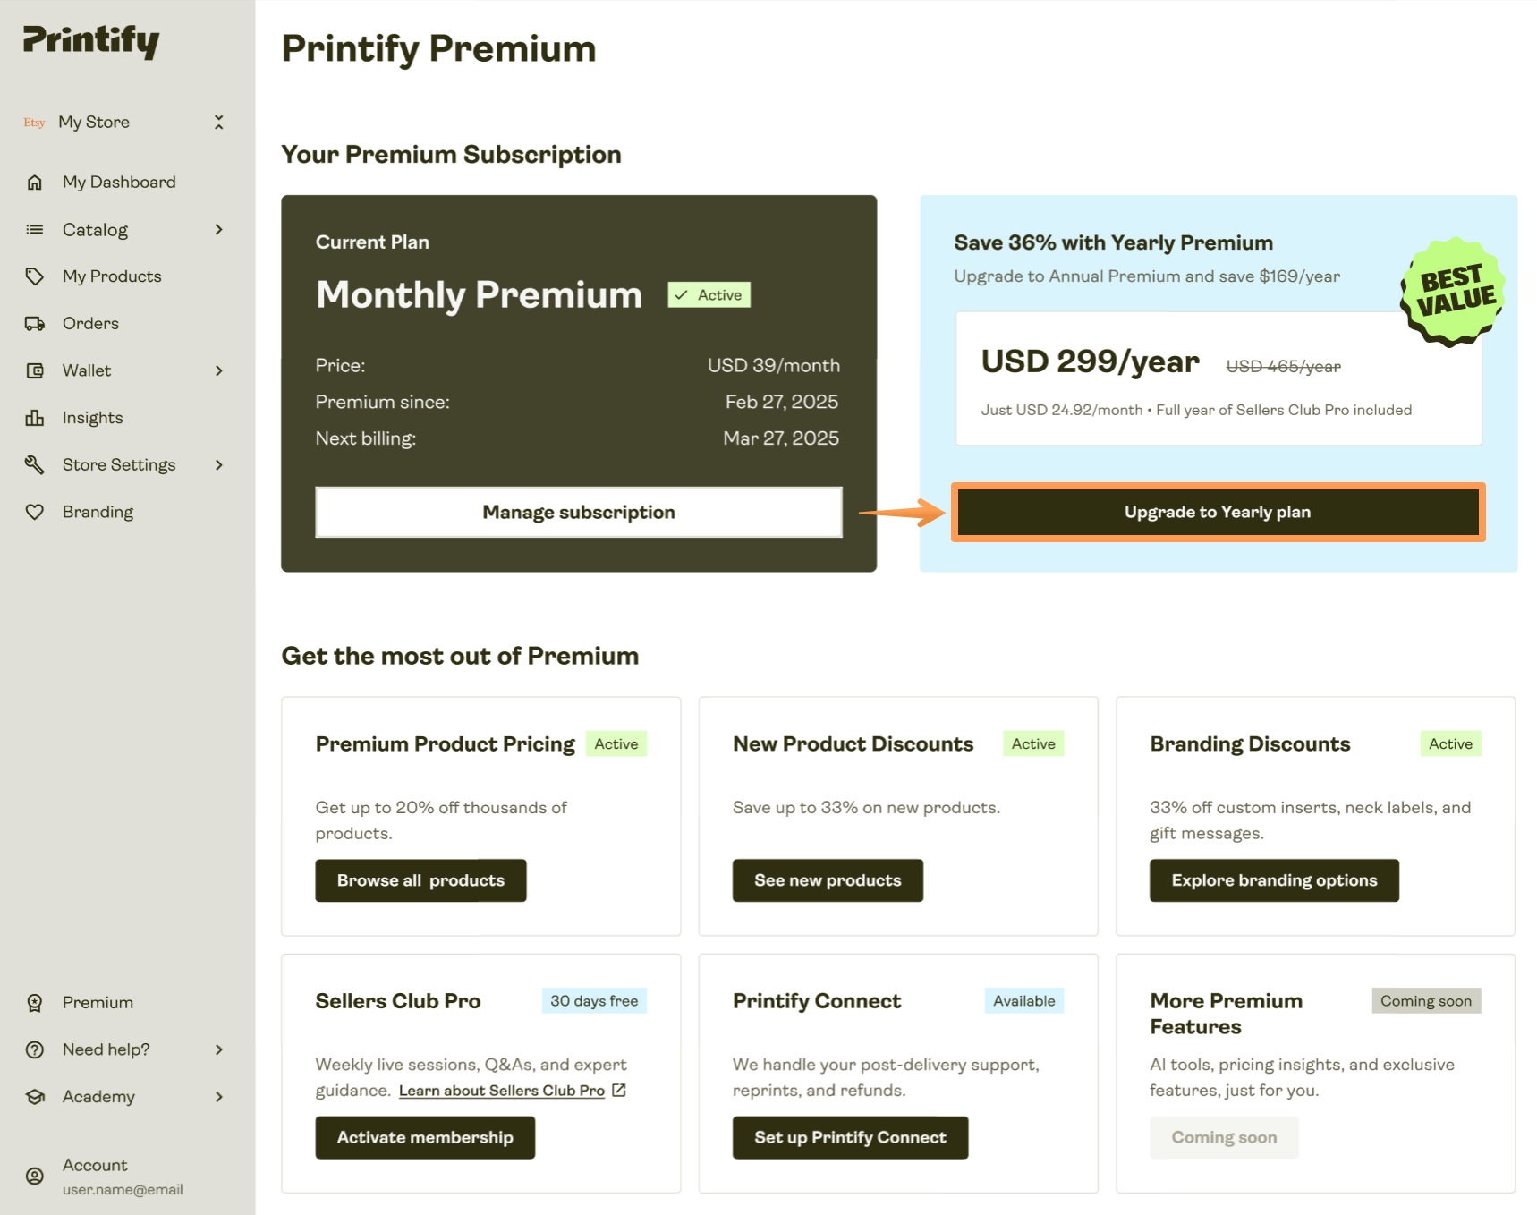Open Academy from the sidebar

(x=99, y=1096)
